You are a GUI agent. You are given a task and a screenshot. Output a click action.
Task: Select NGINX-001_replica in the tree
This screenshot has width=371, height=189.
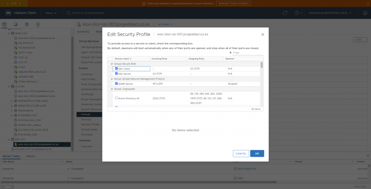[x=29, y=125]
